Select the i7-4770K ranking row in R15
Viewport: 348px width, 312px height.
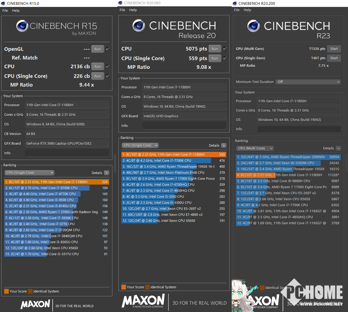56,194
